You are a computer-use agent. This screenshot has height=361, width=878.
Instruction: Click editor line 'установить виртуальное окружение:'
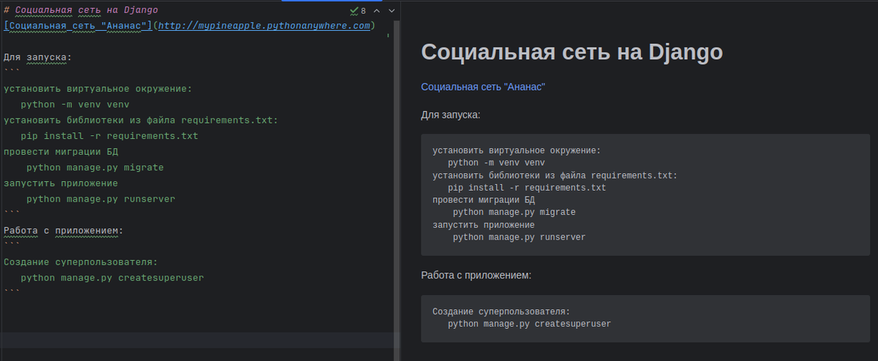coord(97,89)
